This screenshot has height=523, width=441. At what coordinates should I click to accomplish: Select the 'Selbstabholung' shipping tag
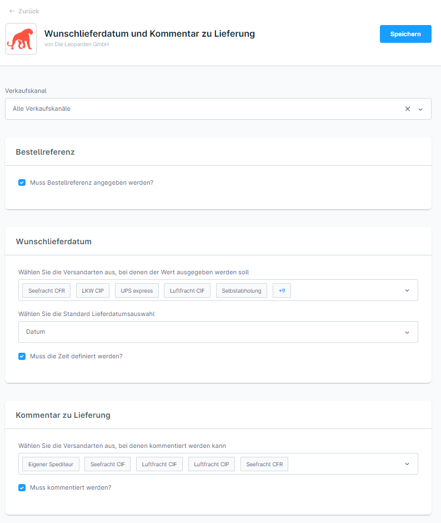(x=242, y=290)
